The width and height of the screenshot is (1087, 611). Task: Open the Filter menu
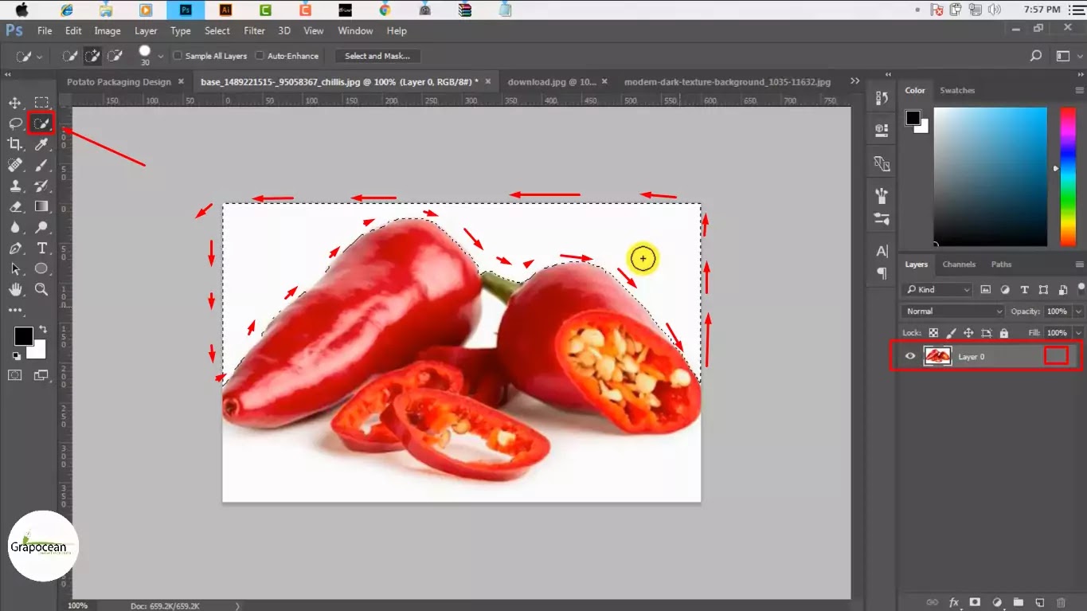pos(254,30)
